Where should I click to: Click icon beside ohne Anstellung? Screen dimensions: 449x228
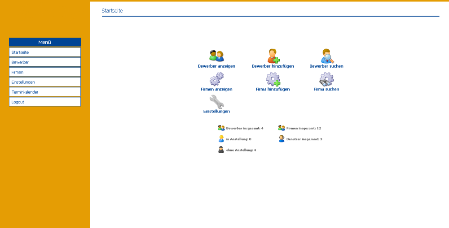(221, 150)
